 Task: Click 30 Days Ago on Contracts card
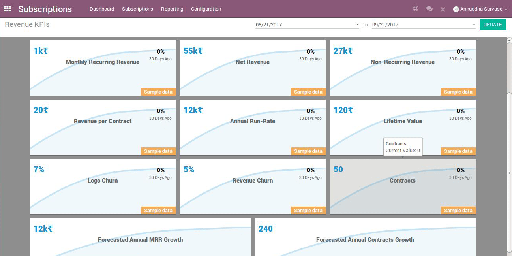[460, 178]
